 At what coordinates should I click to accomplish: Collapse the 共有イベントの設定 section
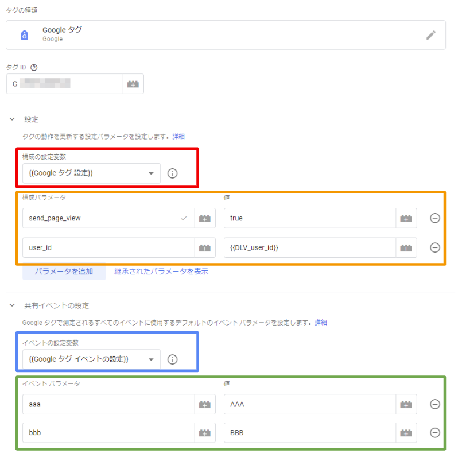click(12, 305)
